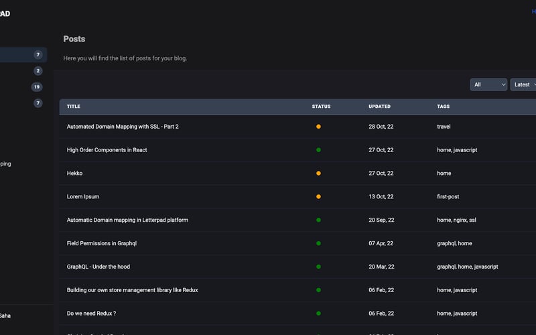Viewport: 536px width, 335px height.
Task: Click the green status dot for High Order Components
Action: pos(318,150)
